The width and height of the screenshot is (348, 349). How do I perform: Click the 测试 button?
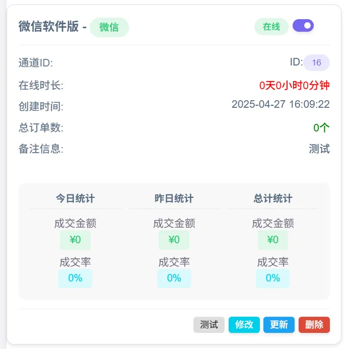pyautogui.click(x=208, y=325)
